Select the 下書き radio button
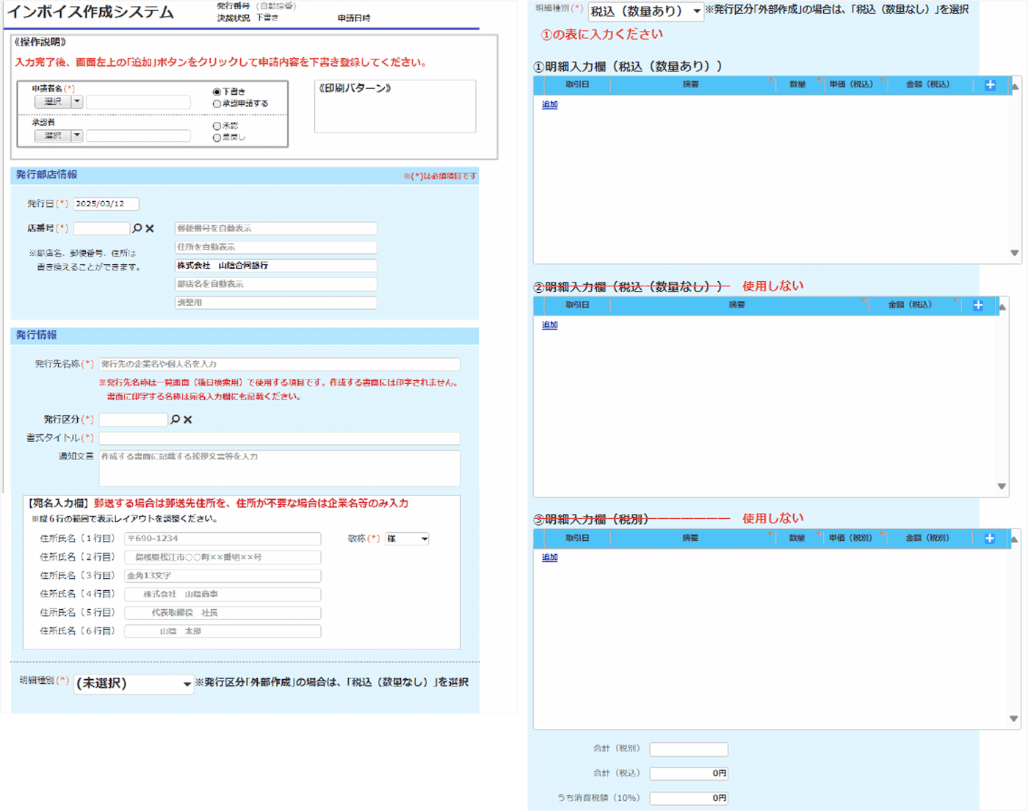Image resolution: width=1028 pixels, height=811 pixels. (x=217, y=92)
